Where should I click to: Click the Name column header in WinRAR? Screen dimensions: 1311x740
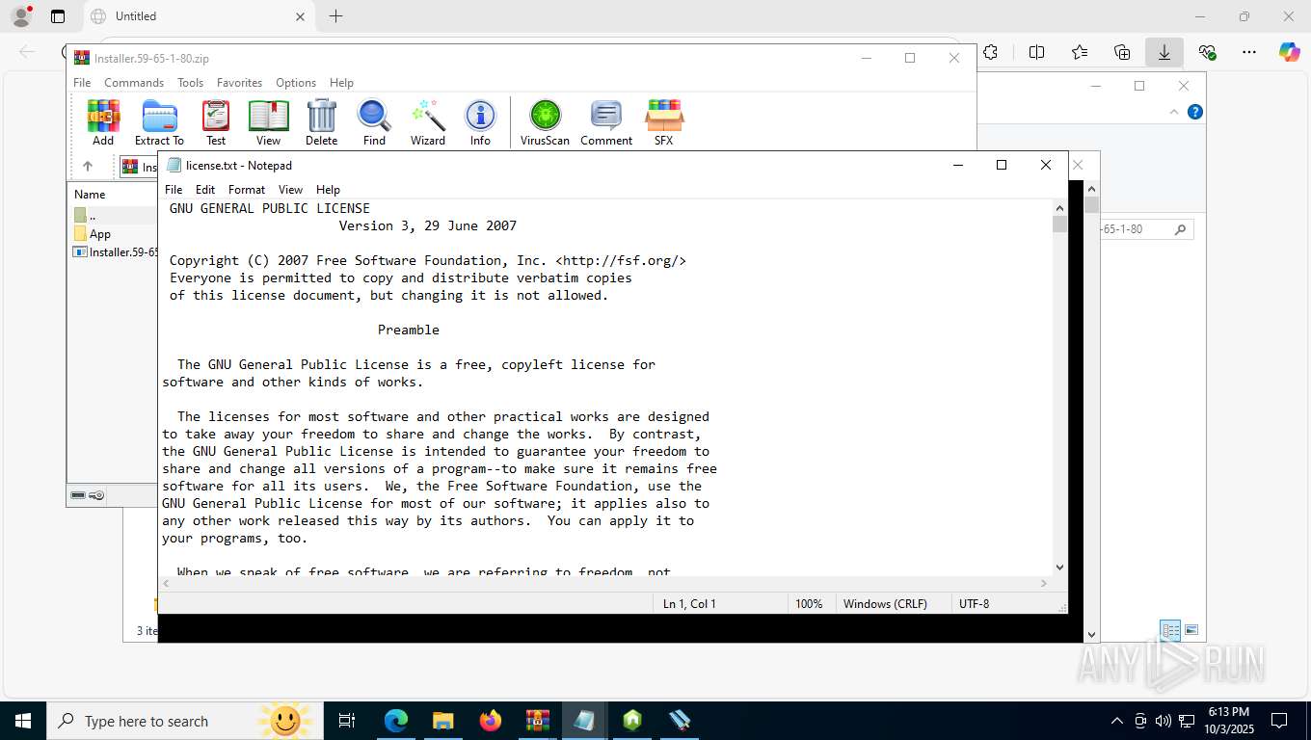[90, 195]
